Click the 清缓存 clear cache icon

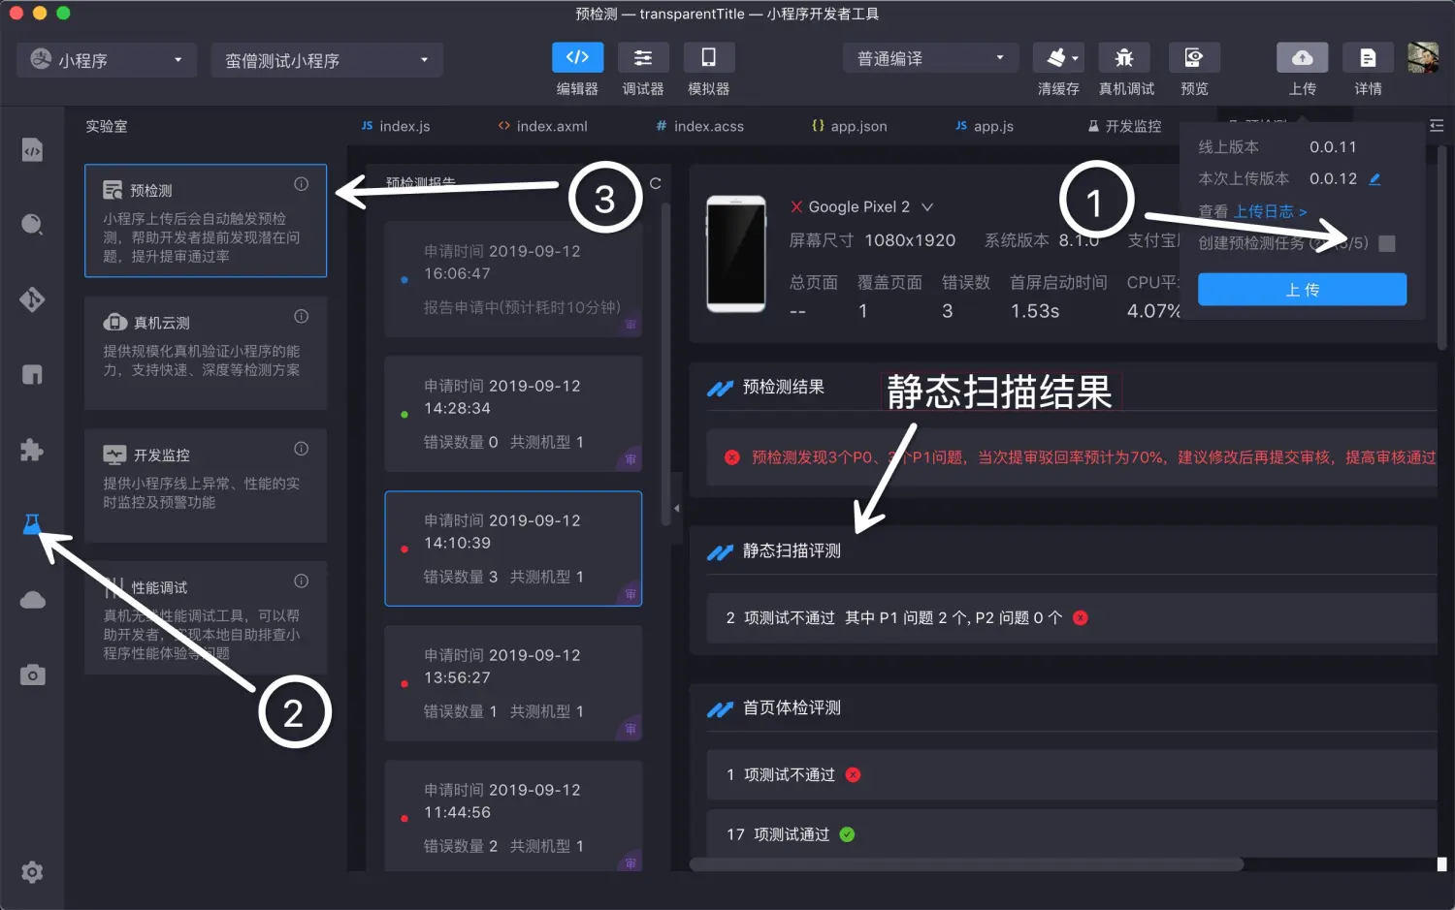click(1055, 57)
